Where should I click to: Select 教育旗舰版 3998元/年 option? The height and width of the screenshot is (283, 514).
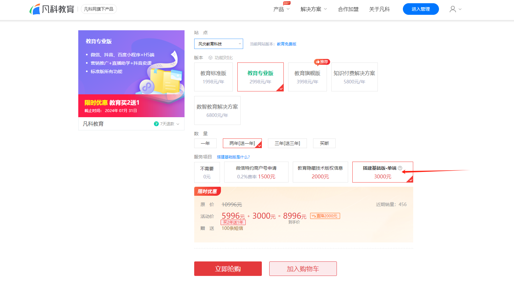308,77
